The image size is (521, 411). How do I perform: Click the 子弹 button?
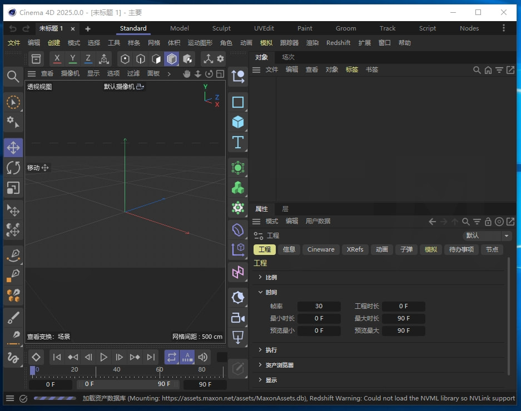[406, 249]
